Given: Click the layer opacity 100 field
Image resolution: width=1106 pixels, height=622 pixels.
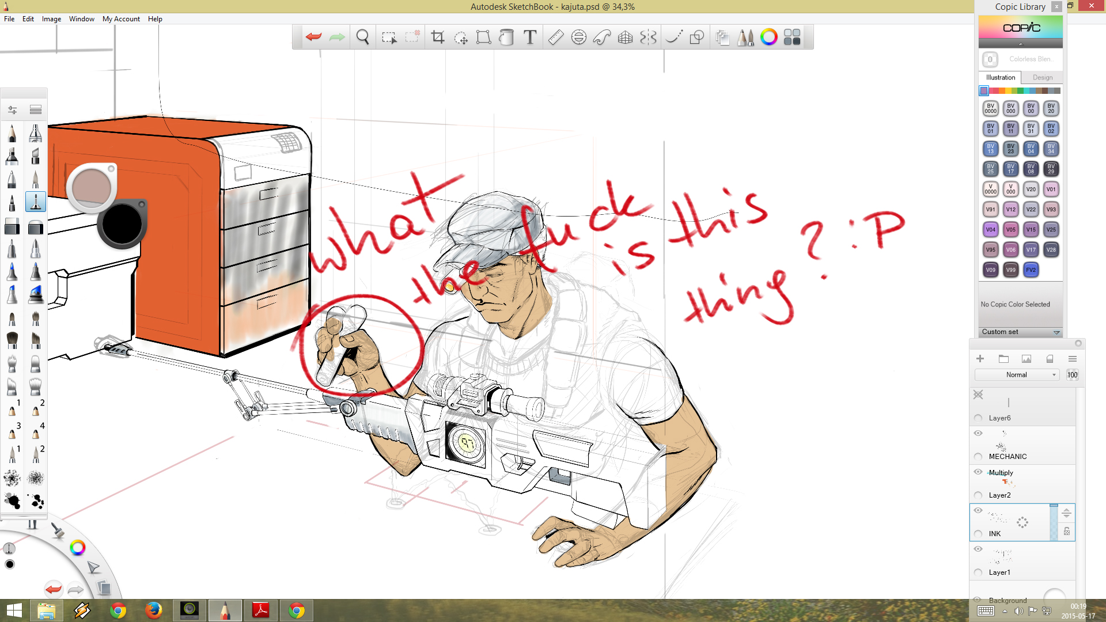Looking at the screenshot, I should 1072,375.
